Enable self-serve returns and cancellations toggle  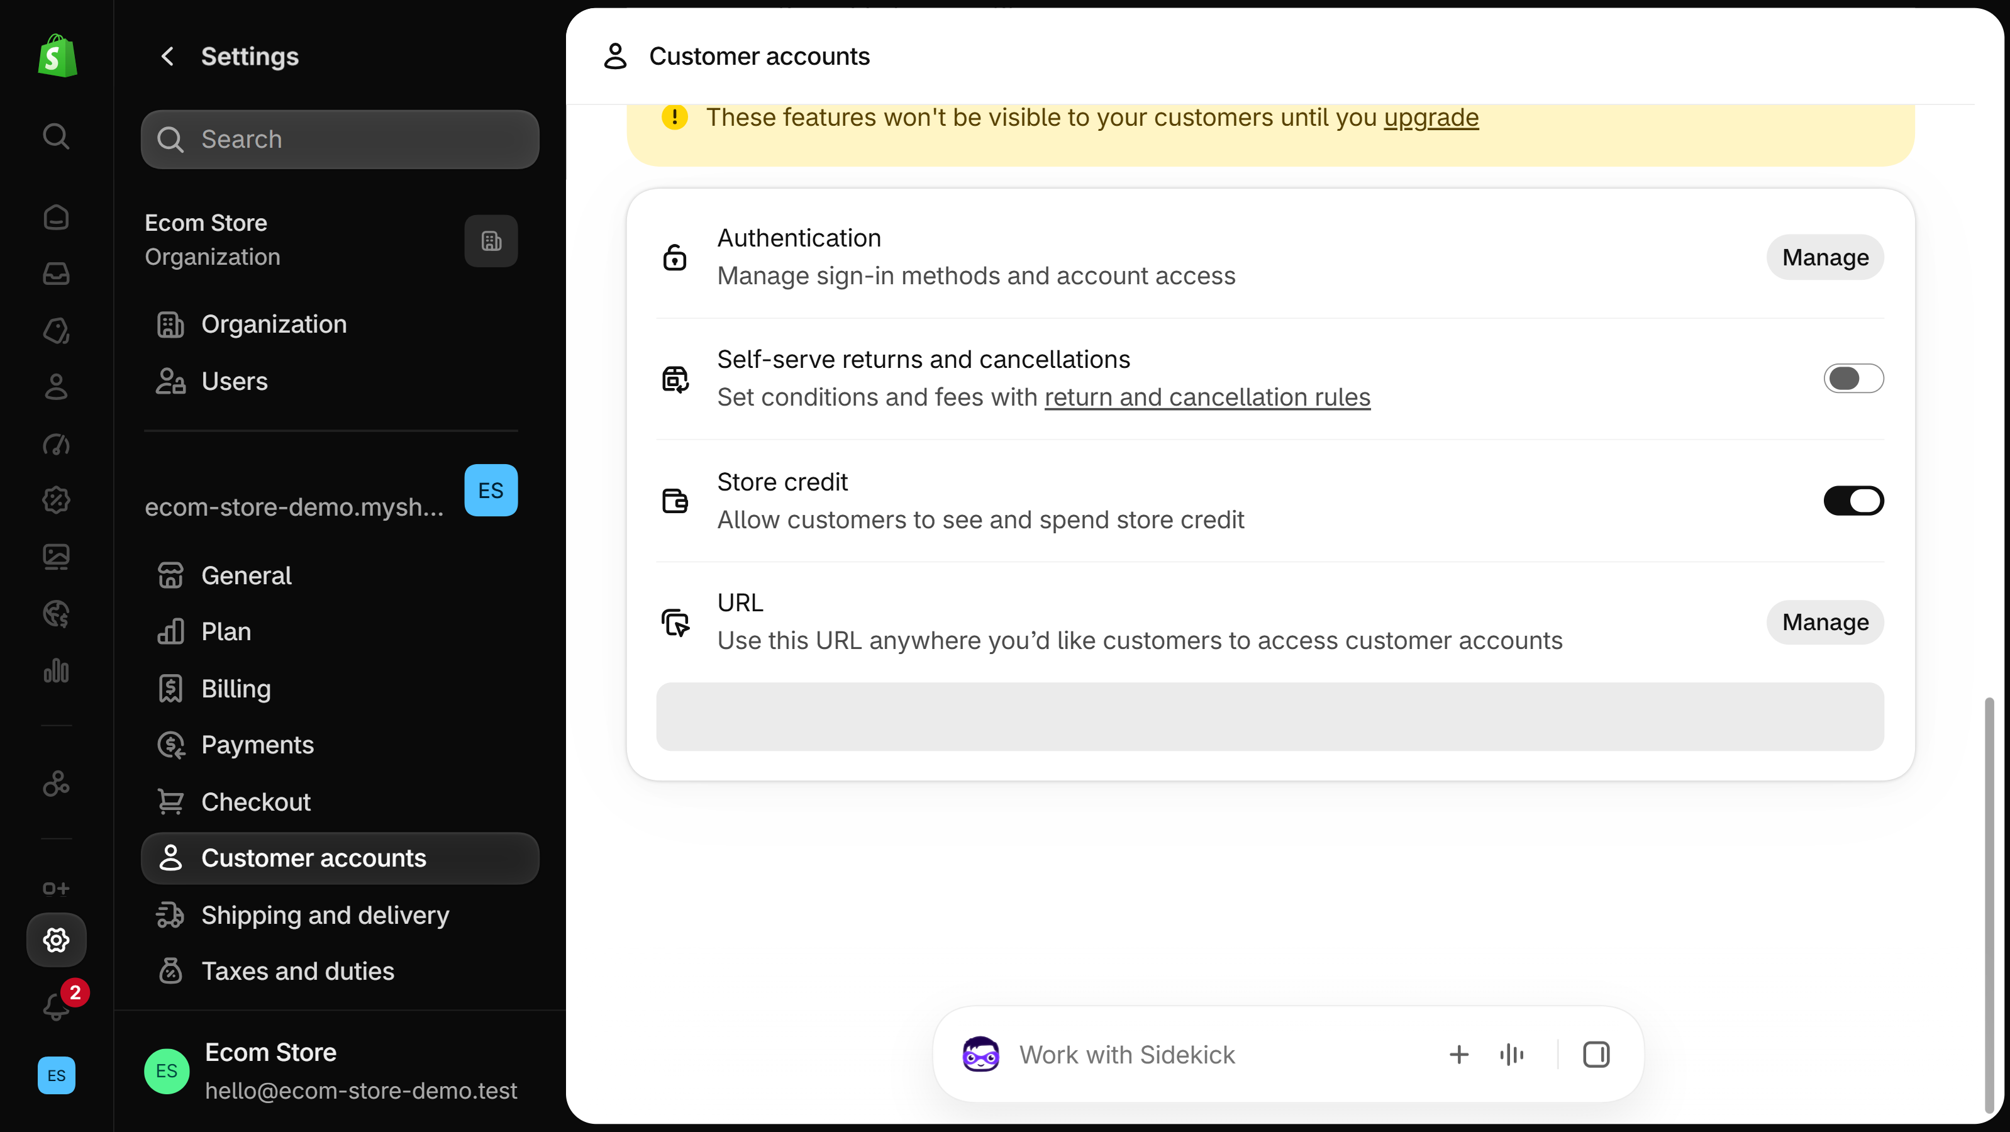[1853, 379]
